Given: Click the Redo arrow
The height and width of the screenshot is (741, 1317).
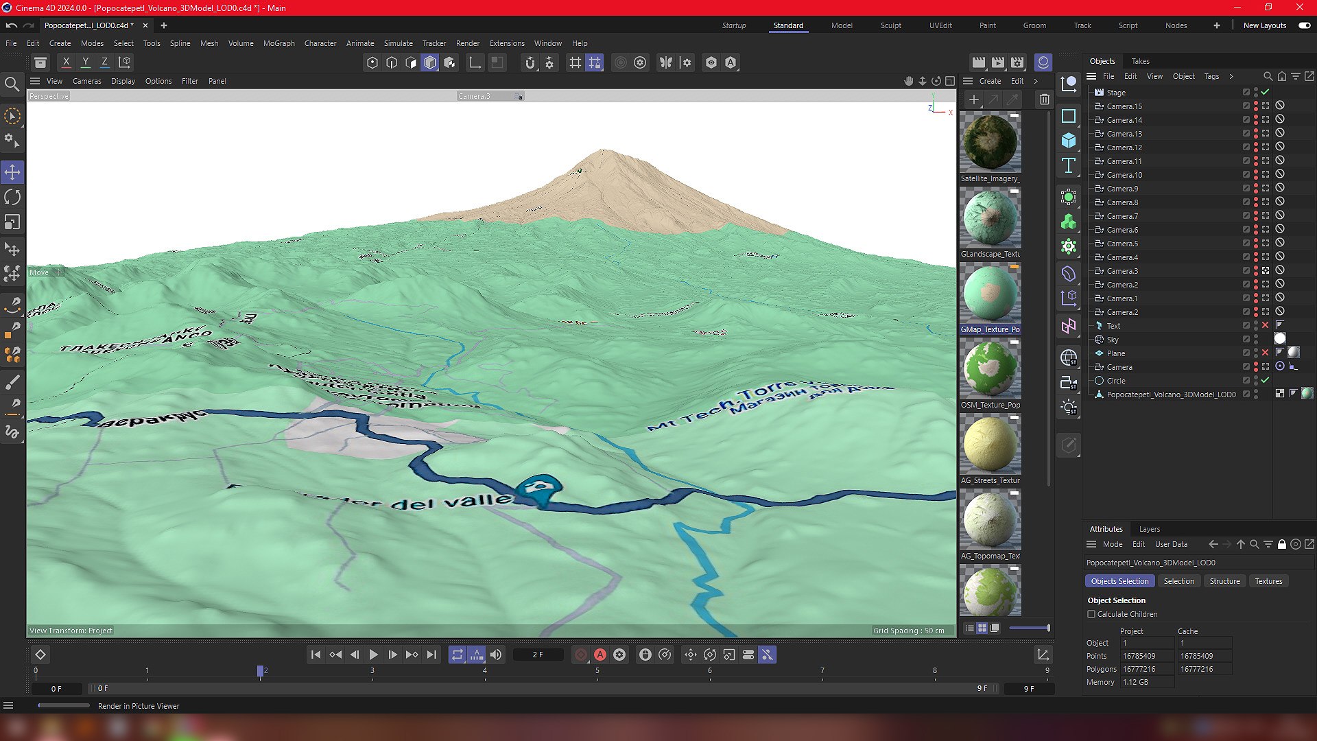Looking at the screenshot, I should click(28, 25).
